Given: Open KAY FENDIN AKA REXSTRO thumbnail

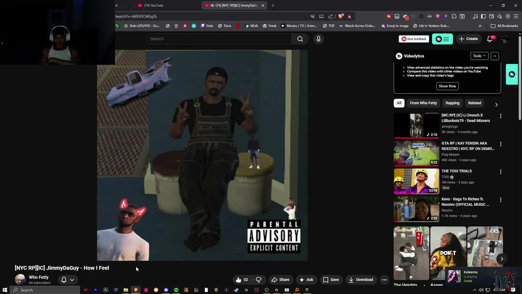Looking at the screenshot, I should click(416, 153).
